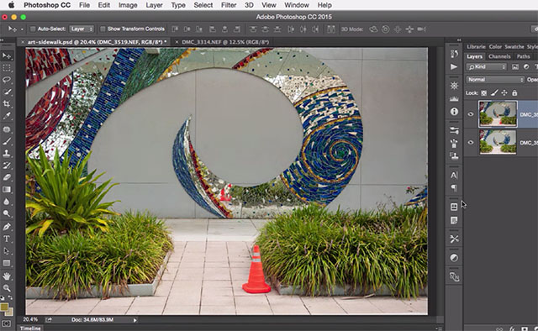Select the Gradient tool
The image size is (538, 331).
pyautogui.click(x=7, y=189)
